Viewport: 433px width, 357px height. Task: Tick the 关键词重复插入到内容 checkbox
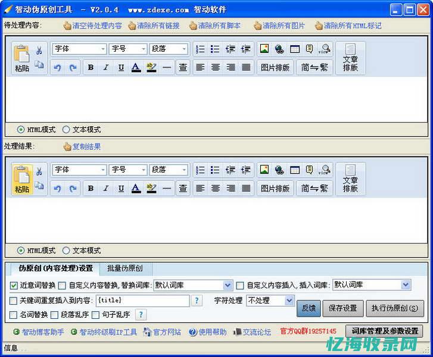point(14,300)
